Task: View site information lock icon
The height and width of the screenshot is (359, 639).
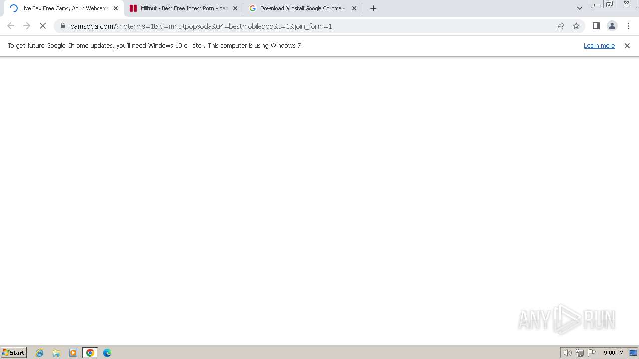Action: 62,26
